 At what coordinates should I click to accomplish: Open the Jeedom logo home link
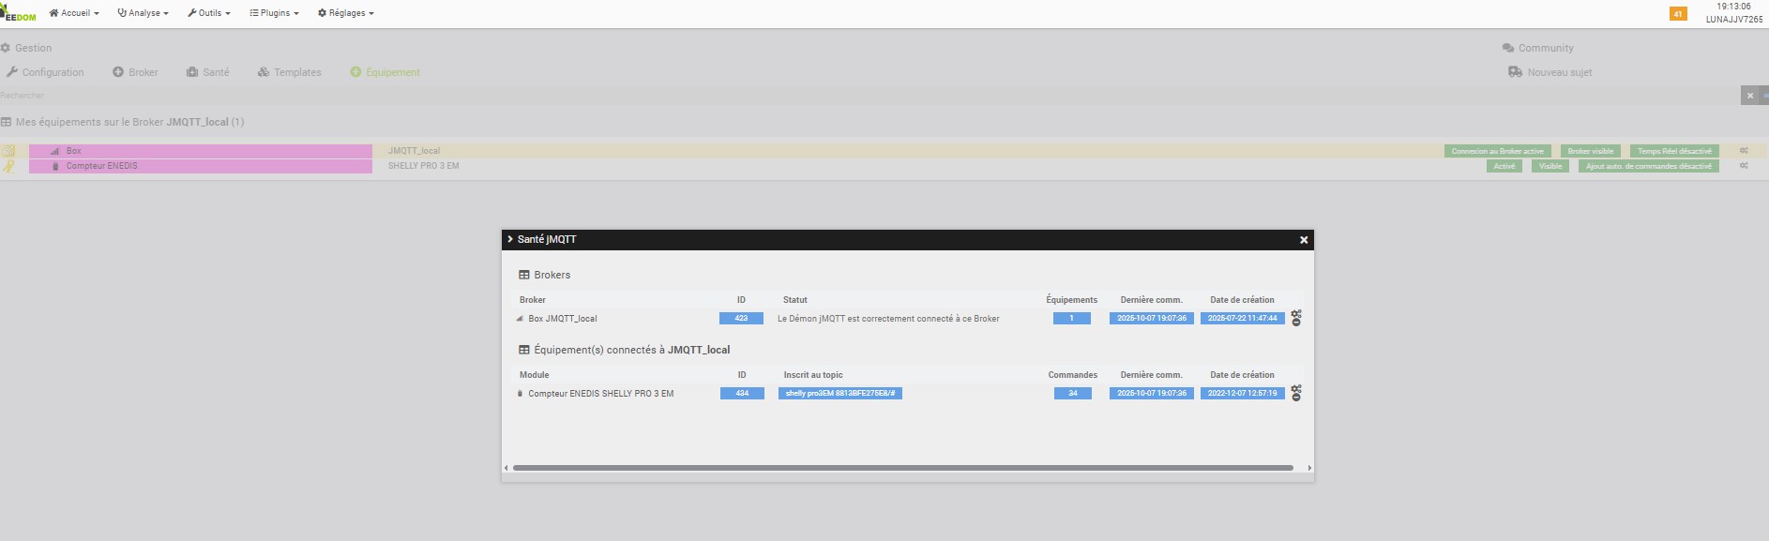tap(19, 13)
